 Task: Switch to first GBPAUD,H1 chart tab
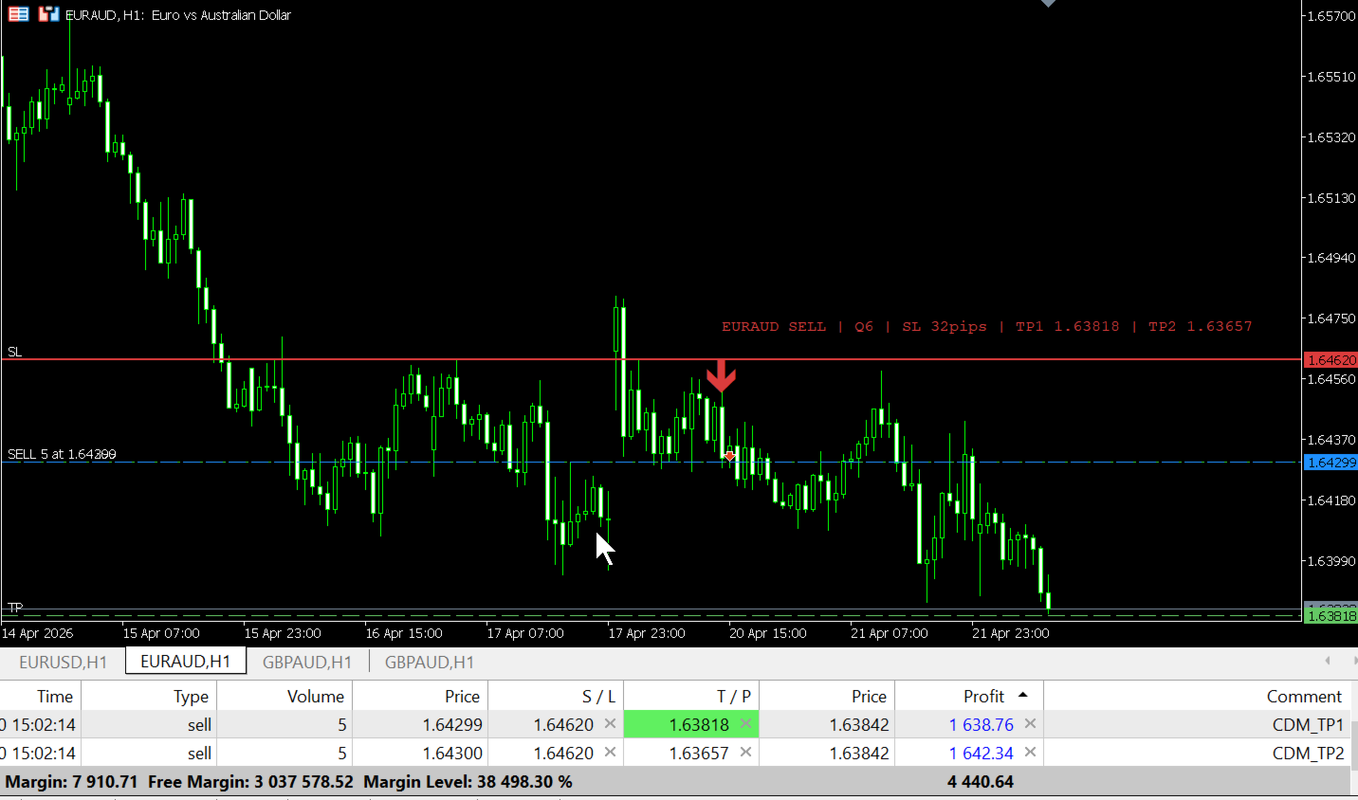[307, 662]
